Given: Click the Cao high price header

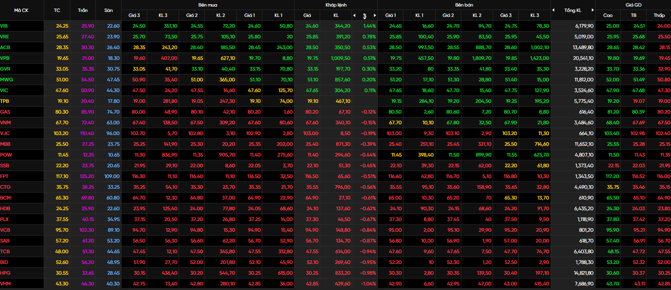Looking at the screenshot, I should [x=608, y=15].
